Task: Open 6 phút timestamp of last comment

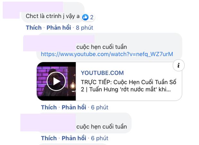Action: [x=99, y=138]
